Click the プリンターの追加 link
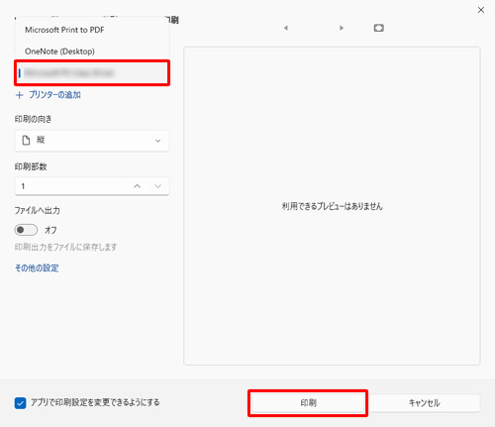This screenshot has height=427, width=495. (49, 95)
